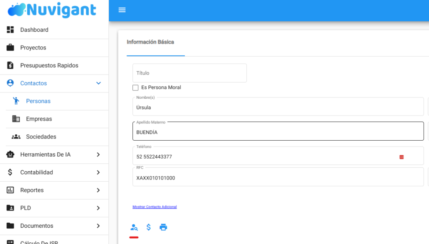The height and width of the screenshot is (244, 429).
Task: Click the Herramientas De IA label
Action: pyautogui.click(x=45, y=154)
